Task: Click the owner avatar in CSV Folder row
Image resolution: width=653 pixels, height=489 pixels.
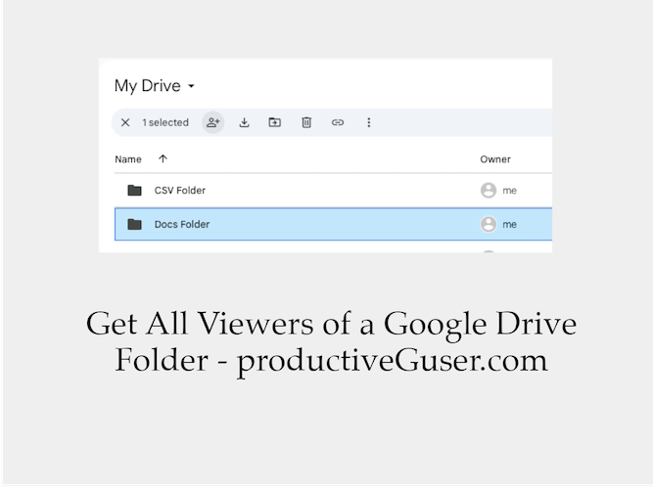Action: pos(489,190)
